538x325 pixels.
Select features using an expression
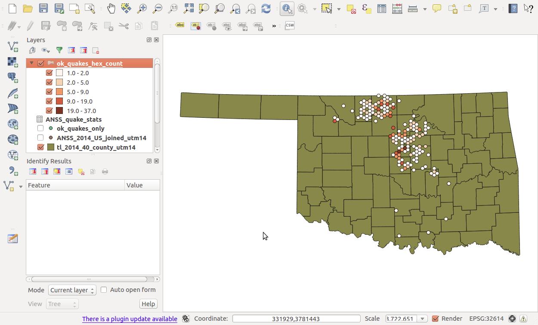pos(366,8)
